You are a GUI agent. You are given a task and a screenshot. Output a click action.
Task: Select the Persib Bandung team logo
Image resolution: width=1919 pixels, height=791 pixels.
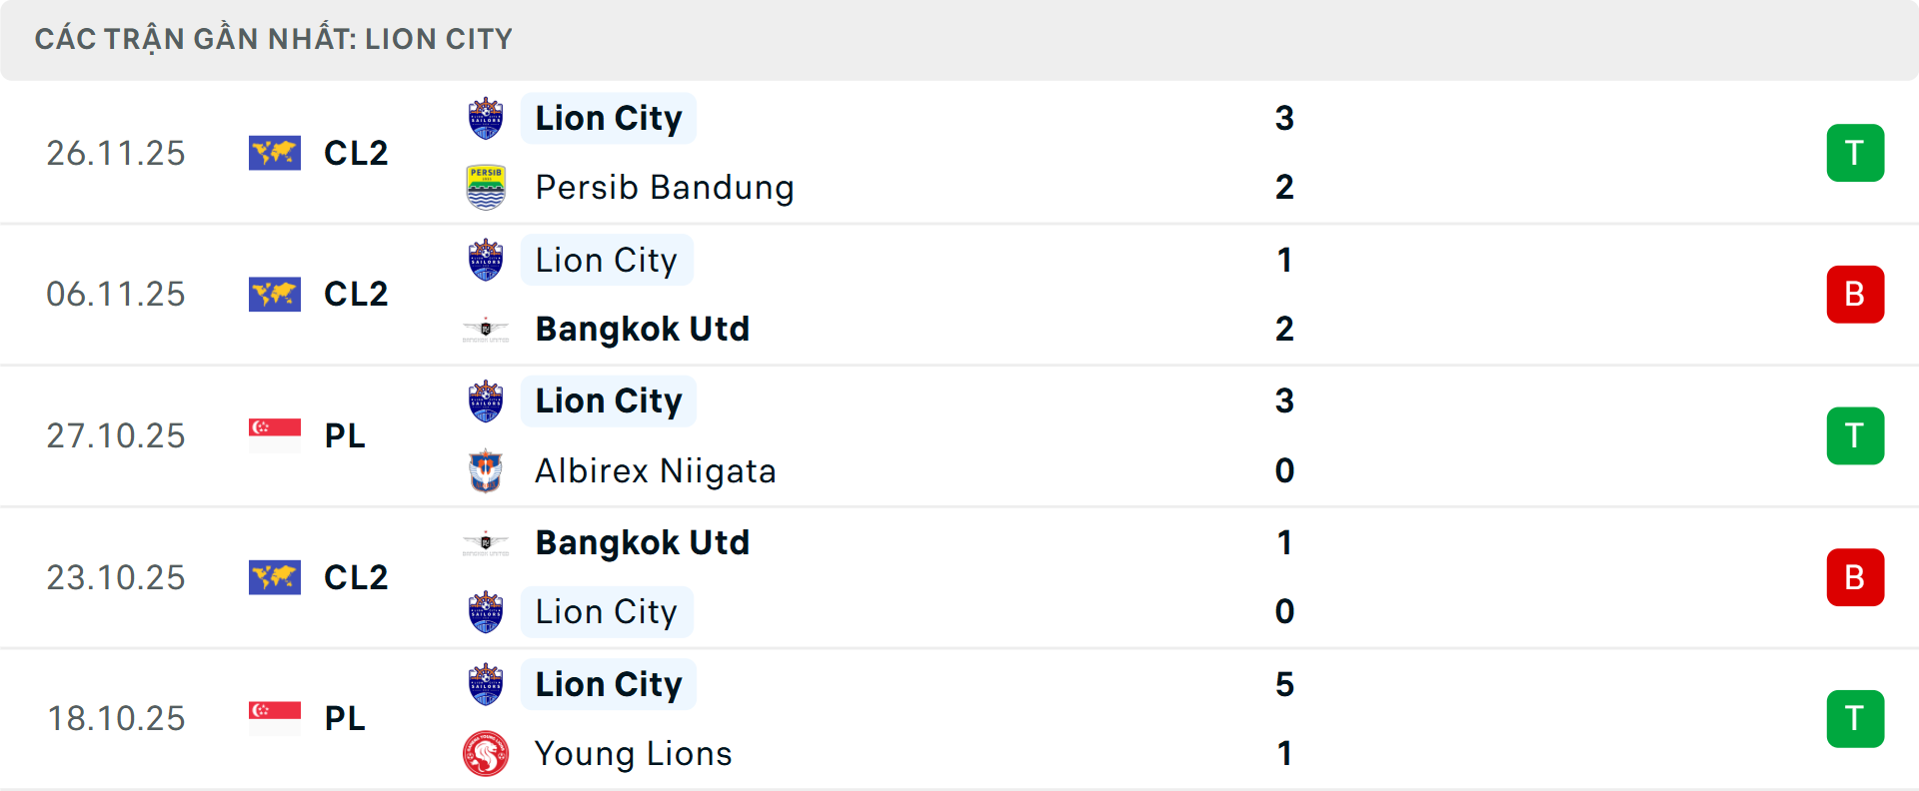(x=487, y=187)
